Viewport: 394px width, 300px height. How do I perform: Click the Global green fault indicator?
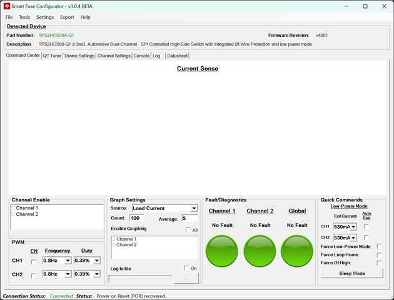tap(297, 251)
